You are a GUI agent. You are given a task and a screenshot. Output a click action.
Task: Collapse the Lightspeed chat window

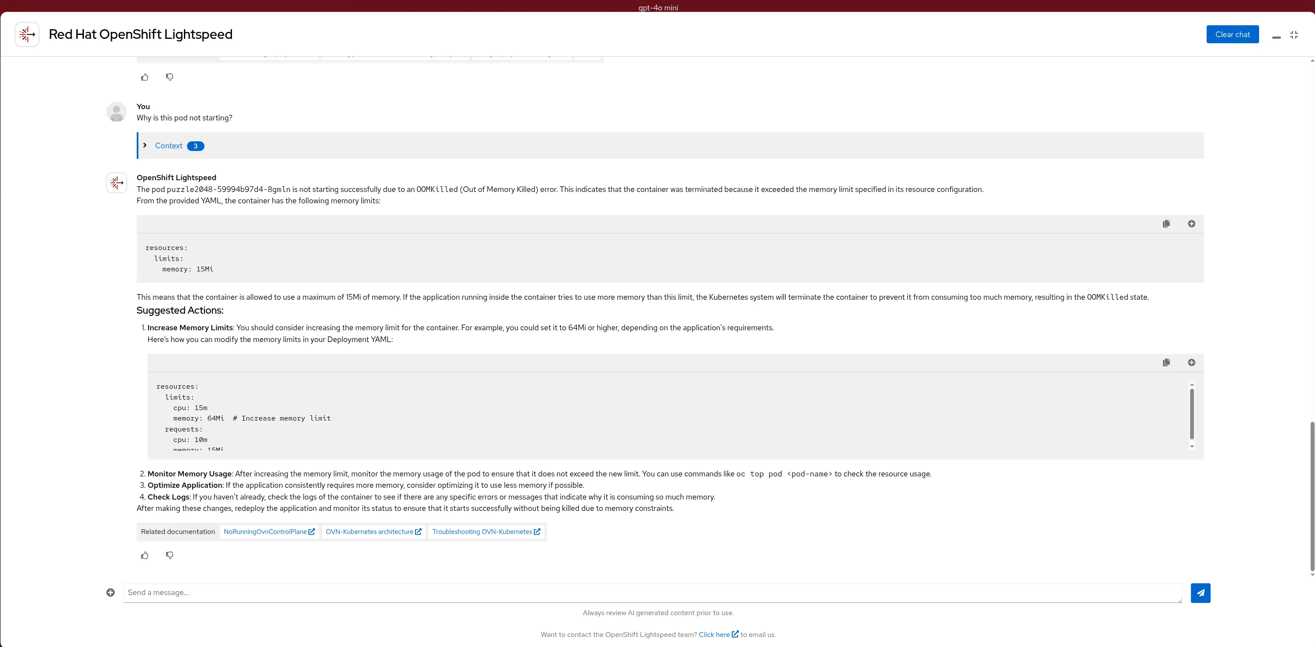pos(1294,34)
